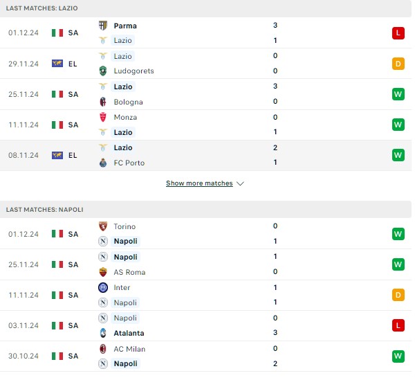The height and width of the screenshot is (380, 415).
Task: Click the AC Milan club crest
Action: coord(103,349)
